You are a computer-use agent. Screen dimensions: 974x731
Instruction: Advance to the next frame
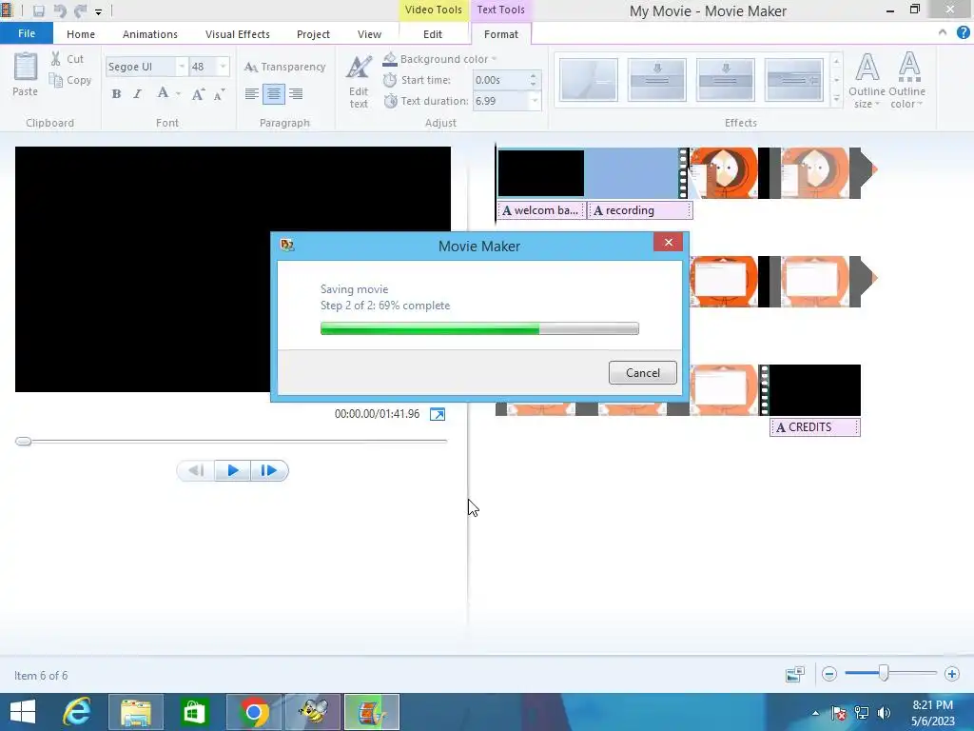269,470
